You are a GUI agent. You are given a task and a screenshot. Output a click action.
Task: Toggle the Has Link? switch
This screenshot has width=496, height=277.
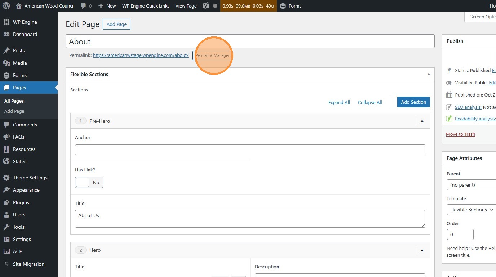pos(89,182)
